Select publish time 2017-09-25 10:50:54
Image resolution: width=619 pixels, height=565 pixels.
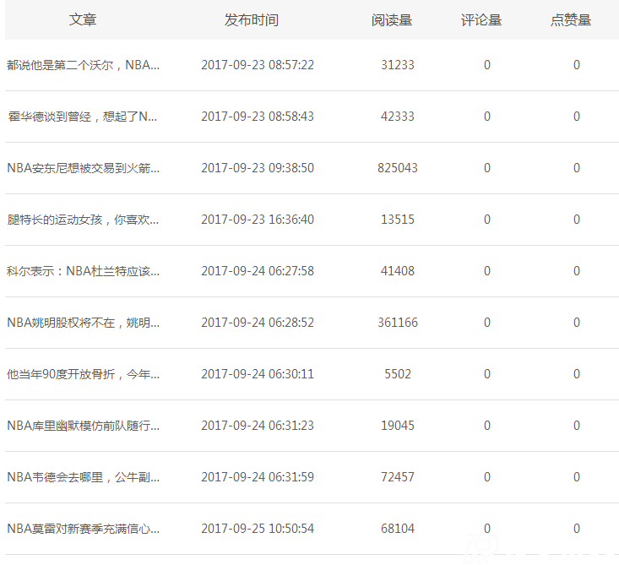click(257, 529)
